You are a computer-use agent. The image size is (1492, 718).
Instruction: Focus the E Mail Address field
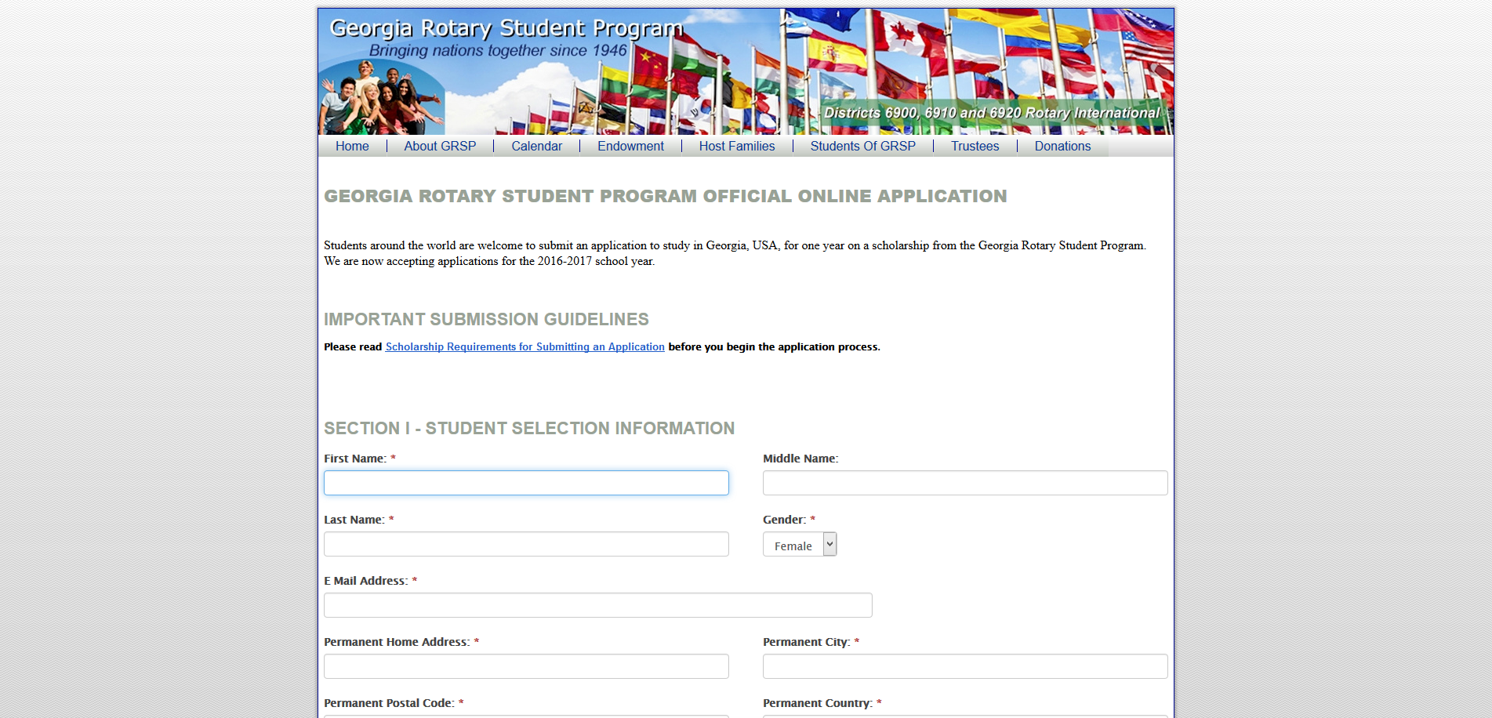tap(597, 604)
